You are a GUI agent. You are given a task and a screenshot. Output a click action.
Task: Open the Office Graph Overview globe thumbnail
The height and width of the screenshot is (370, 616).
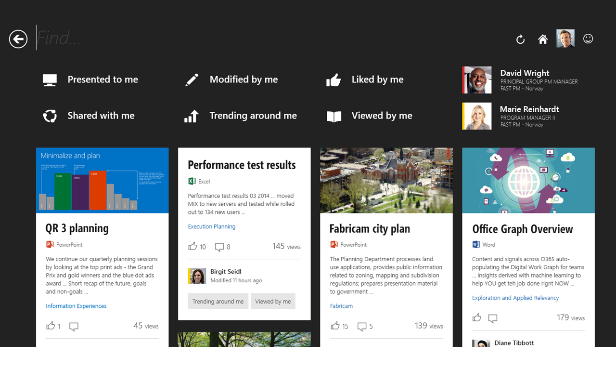tap(528, 180)
